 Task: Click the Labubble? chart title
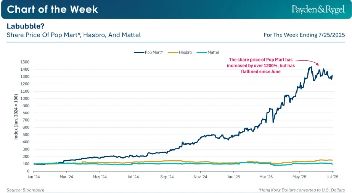click(26, 26)
